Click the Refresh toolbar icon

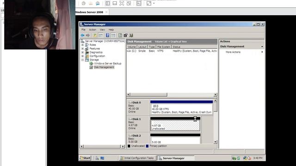tap(120, 36)
